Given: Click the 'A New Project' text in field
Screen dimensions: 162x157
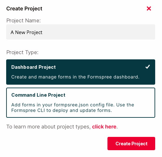Looking at the screenshot, I should [27, 32].
